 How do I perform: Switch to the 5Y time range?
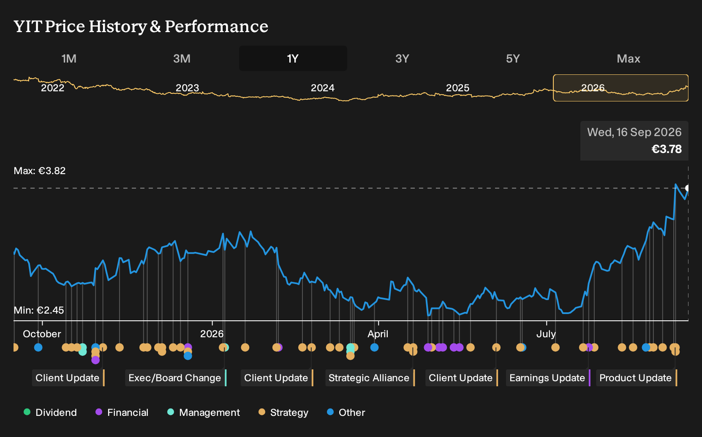point(513,58)
